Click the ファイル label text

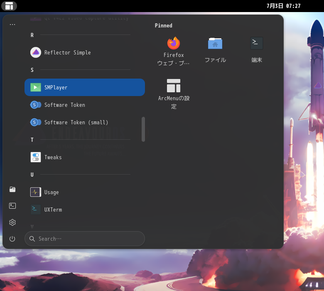215,60
